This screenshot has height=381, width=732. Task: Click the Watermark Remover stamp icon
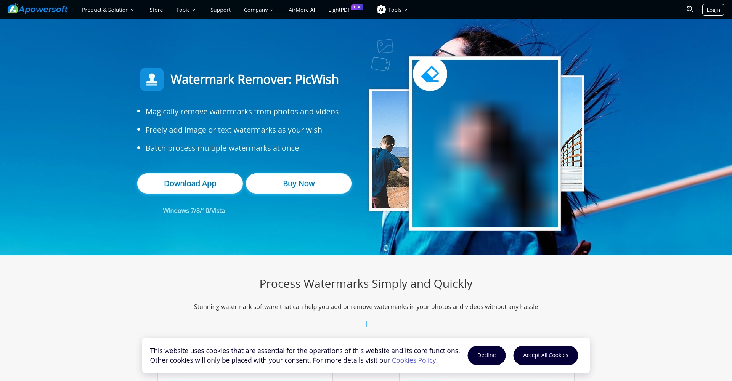pos(152,79)
